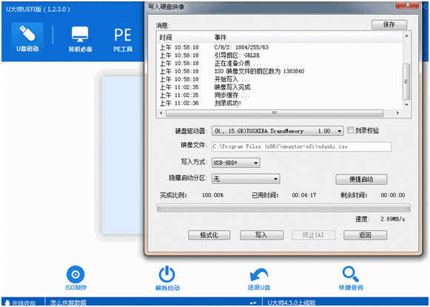The image size is (430, 307).
Task: Click the speed value 2.69MB/s
Action: click(393, 219)
